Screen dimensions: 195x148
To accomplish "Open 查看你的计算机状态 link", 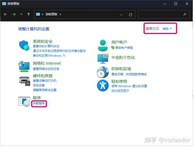I will point(46,46).
